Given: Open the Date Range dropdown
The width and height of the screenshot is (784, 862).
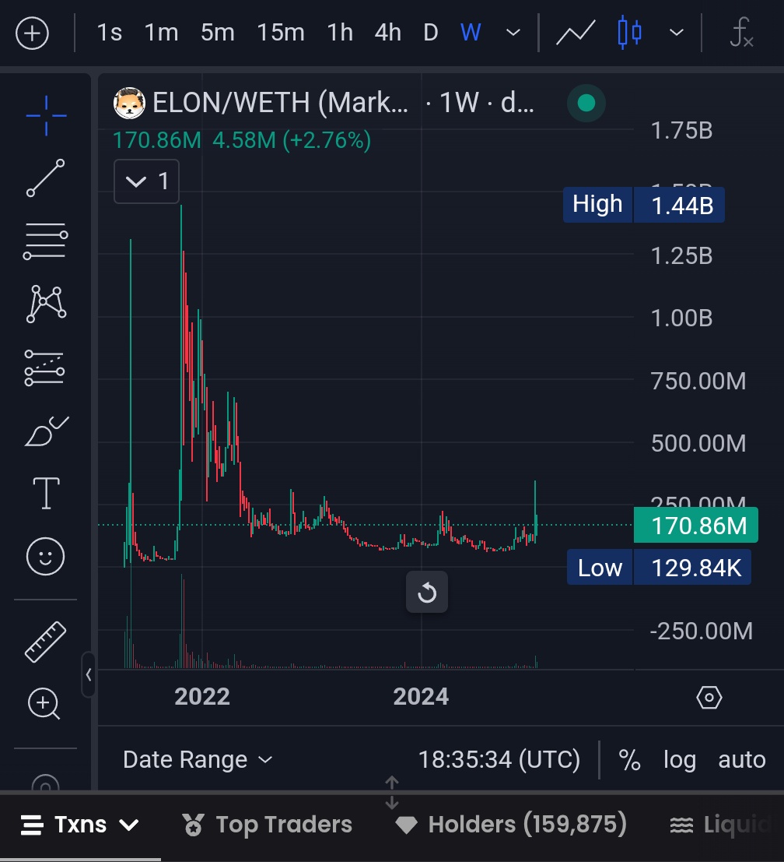Looking at the screenshot, I should pyautogui.click(x=198, y=760).
